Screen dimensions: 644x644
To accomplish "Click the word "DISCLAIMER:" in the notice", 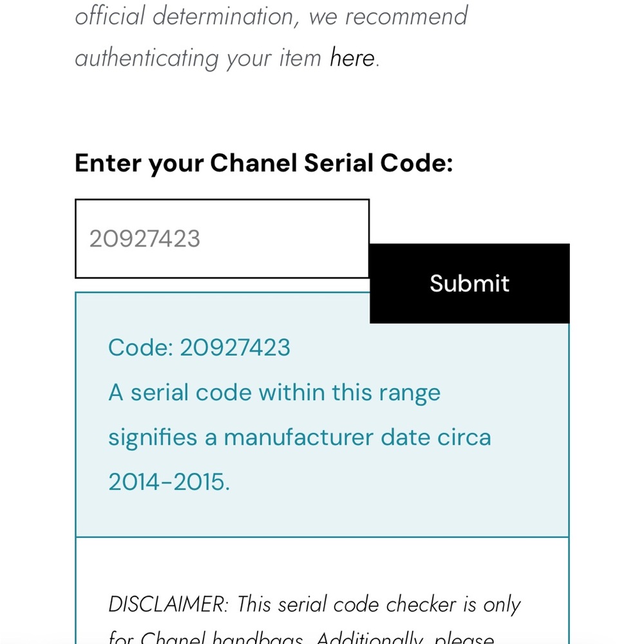I will click(168, 605).
